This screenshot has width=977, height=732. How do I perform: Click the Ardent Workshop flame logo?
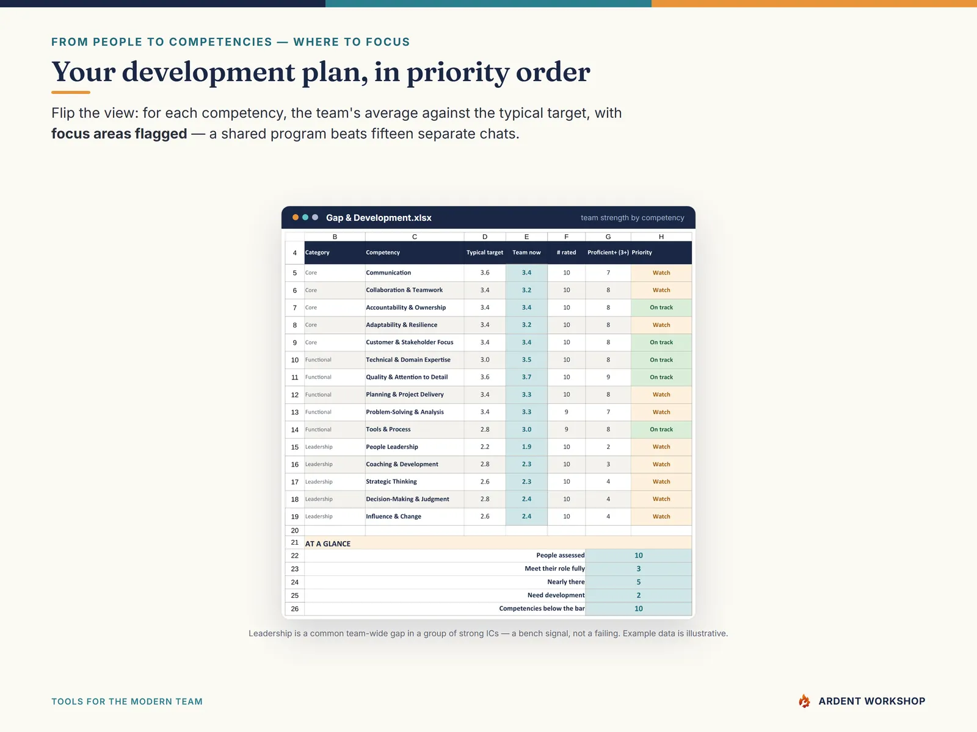[x=804, y=701]
